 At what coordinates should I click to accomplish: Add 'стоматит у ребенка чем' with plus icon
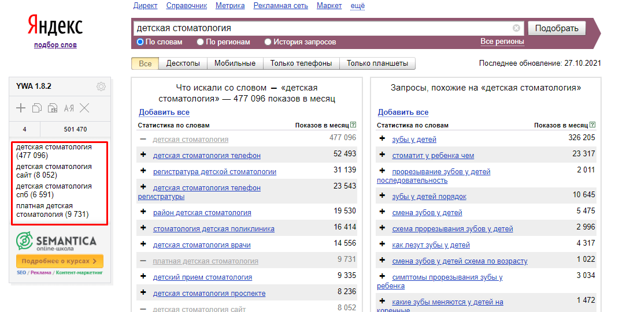[x=382, y=155]
